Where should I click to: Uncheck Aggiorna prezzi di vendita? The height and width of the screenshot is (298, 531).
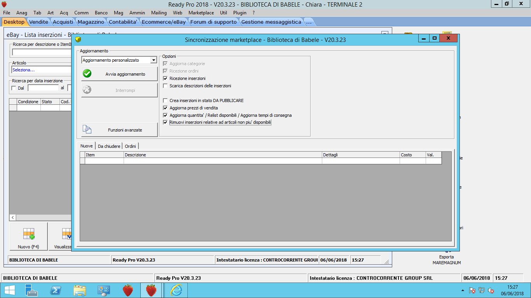tap(166, 108)
